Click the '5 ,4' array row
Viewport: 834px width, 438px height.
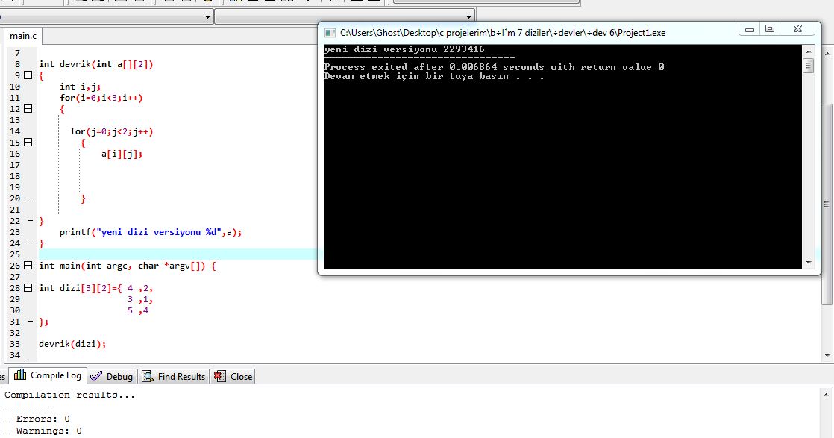click(138, 310)
